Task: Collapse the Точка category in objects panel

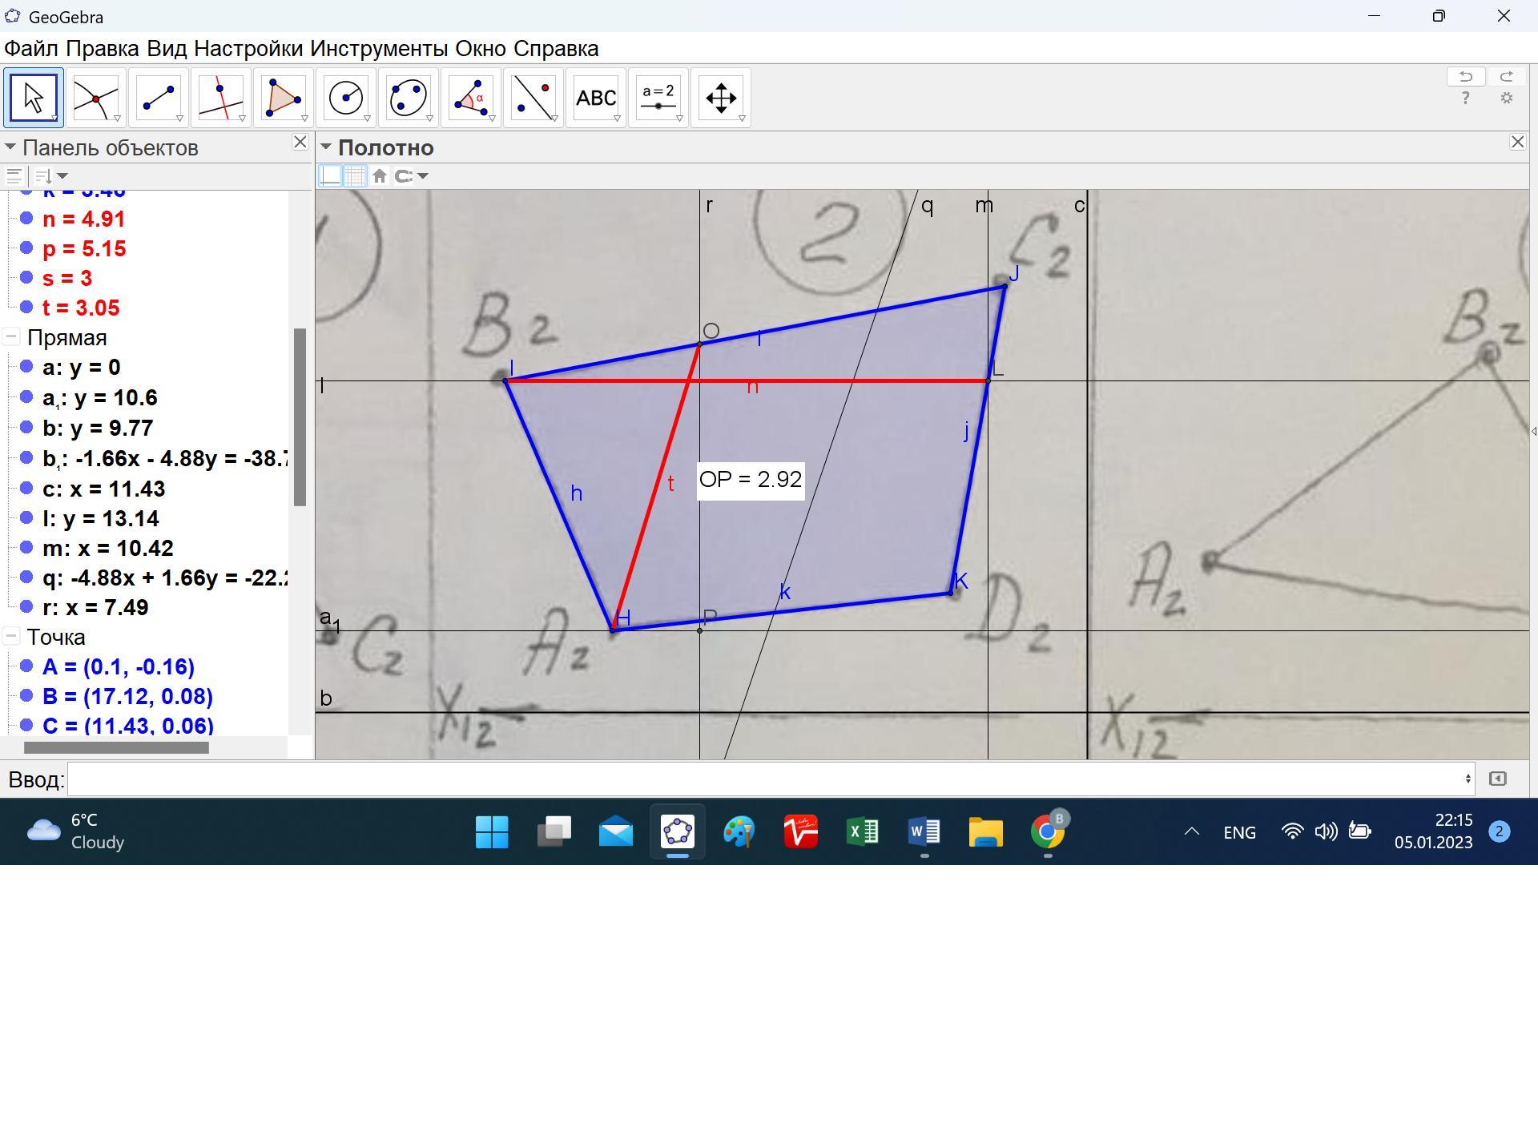Action: tap(11, 638)
